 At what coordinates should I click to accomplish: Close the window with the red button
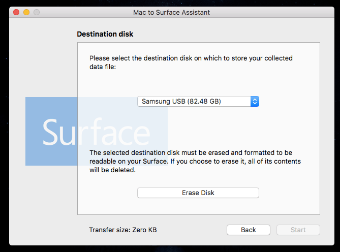16,12
